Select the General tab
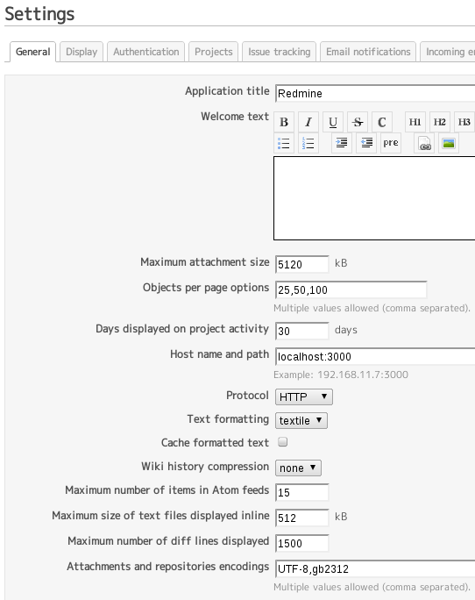This screenshot has height=600, width=475. 33,52
